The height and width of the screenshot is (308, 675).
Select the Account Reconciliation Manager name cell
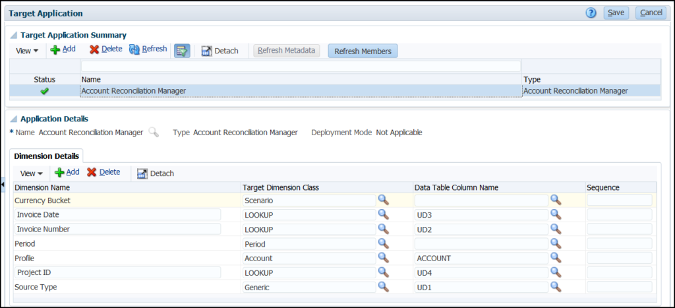click(x=301, y=91)
